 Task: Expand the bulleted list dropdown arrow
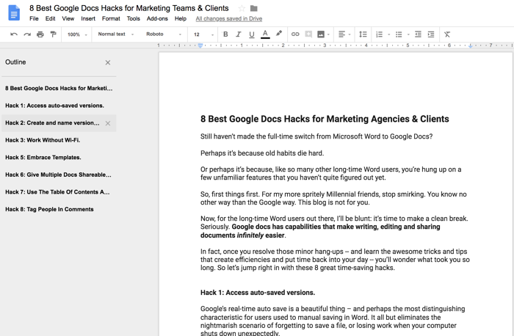(x=408, y=34)
